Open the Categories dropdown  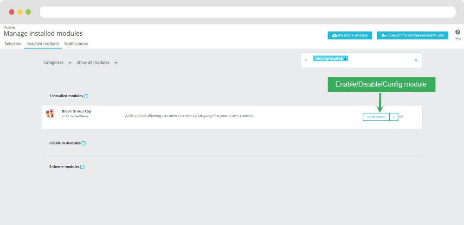click(57, 62)
